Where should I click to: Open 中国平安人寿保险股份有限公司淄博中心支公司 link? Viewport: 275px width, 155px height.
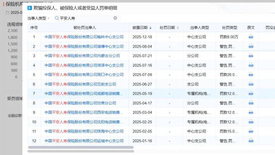tap(84, 46)
